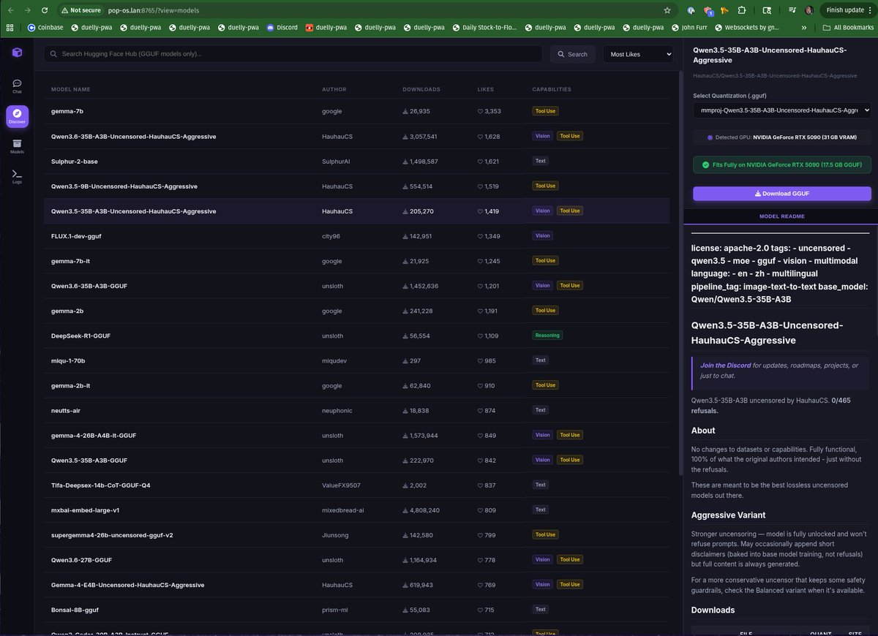The image size is (878, 636).
Task: Click the purple cube app logo
Action: click(x=17, y=53)
